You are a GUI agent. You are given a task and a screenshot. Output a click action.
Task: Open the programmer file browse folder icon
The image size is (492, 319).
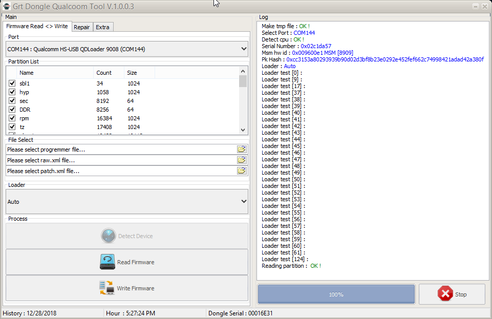[x=242, y=150]
